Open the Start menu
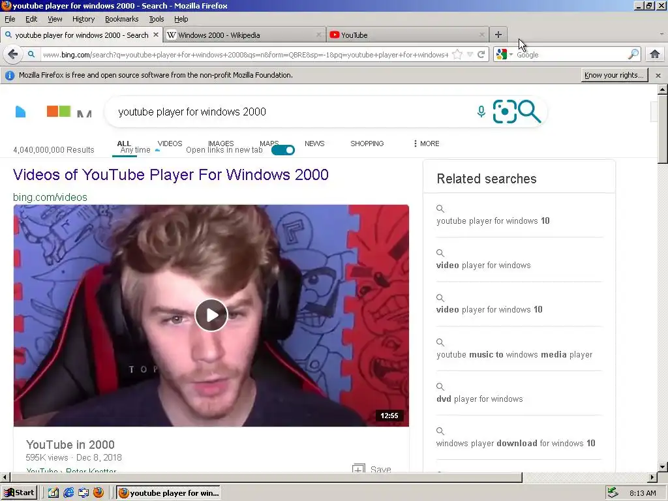The width and height of the screenshot is (668, 501). tap(19, 493)
